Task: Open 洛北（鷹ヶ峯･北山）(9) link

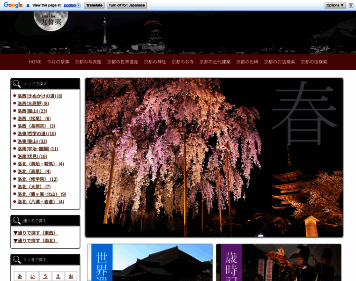Action: click(42, 194)
